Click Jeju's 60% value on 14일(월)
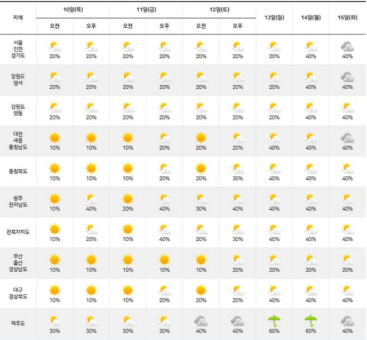Image resolution: width=367 pixels, height=340 pixels. [311, 331]
